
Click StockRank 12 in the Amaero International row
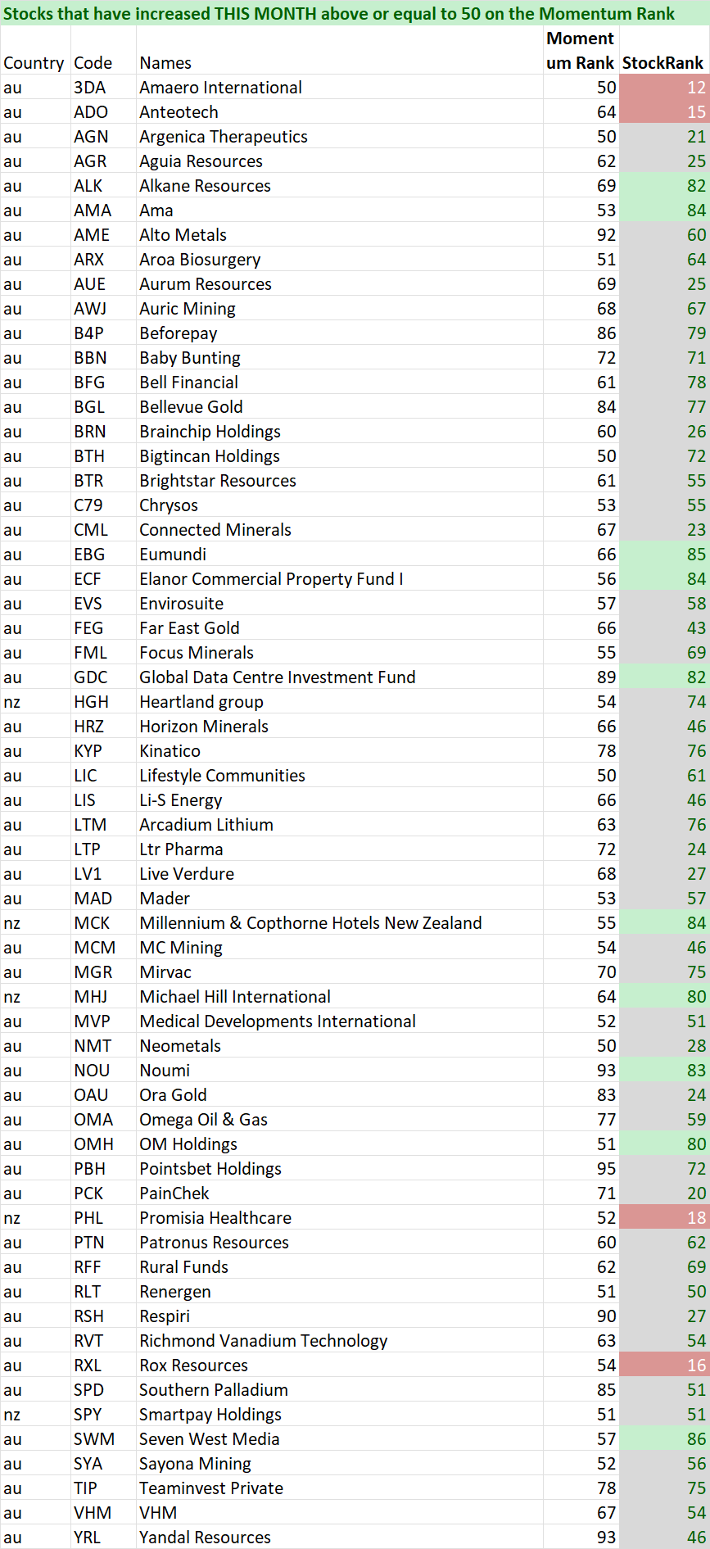coord(664,87)
